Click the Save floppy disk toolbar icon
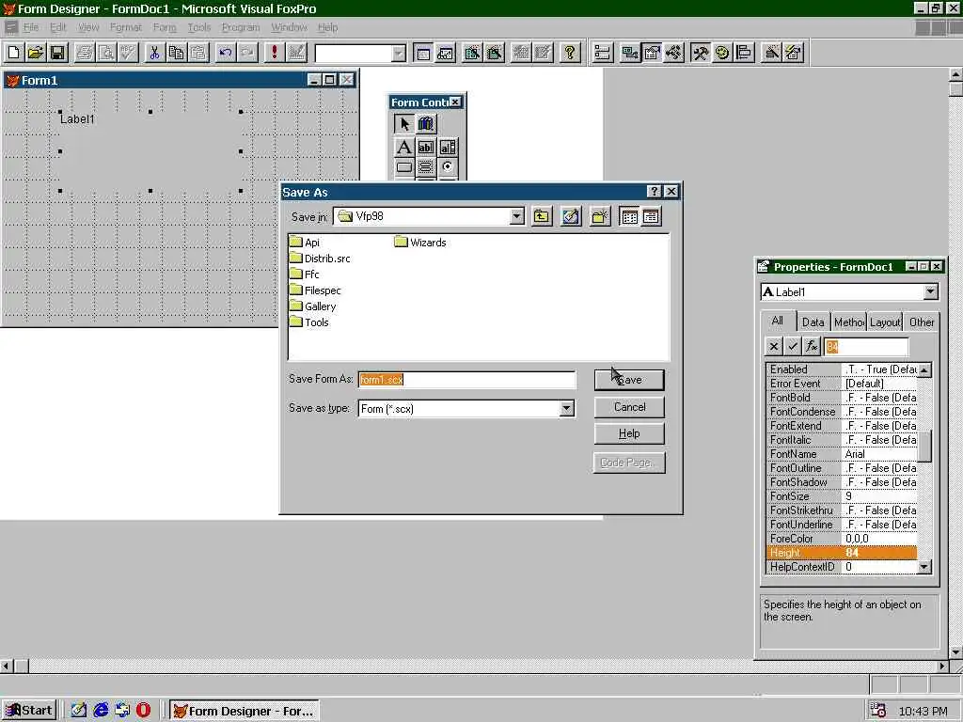The image size is (963, 722). (57, 53)
